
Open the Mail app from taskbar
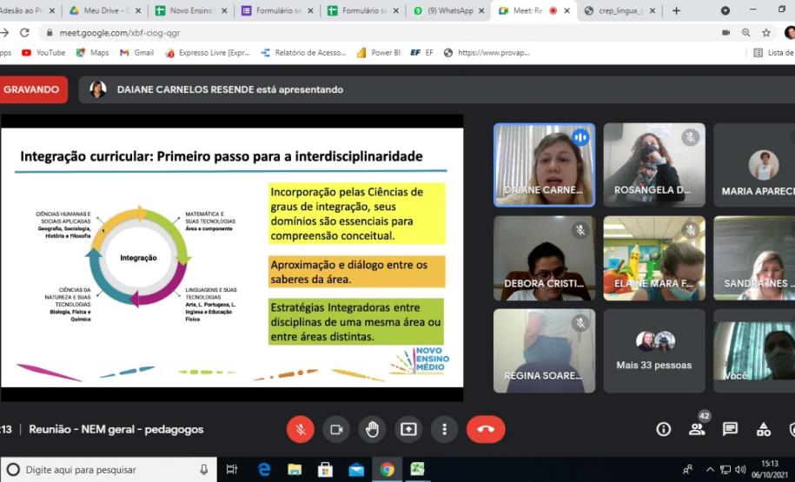click(x=356, y=470)
